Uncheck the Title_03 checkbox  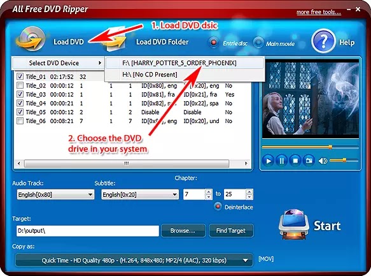tap(20, 94)
